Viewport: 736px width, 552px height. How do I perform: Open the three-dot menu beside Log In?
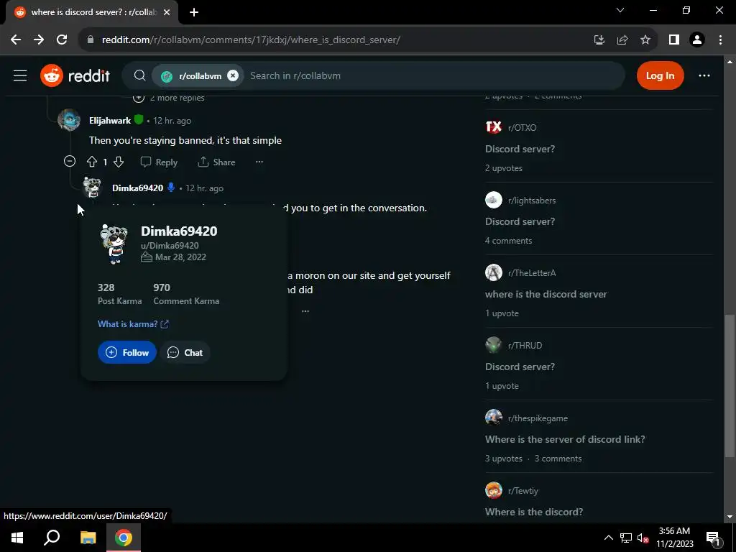pos(704,75)
